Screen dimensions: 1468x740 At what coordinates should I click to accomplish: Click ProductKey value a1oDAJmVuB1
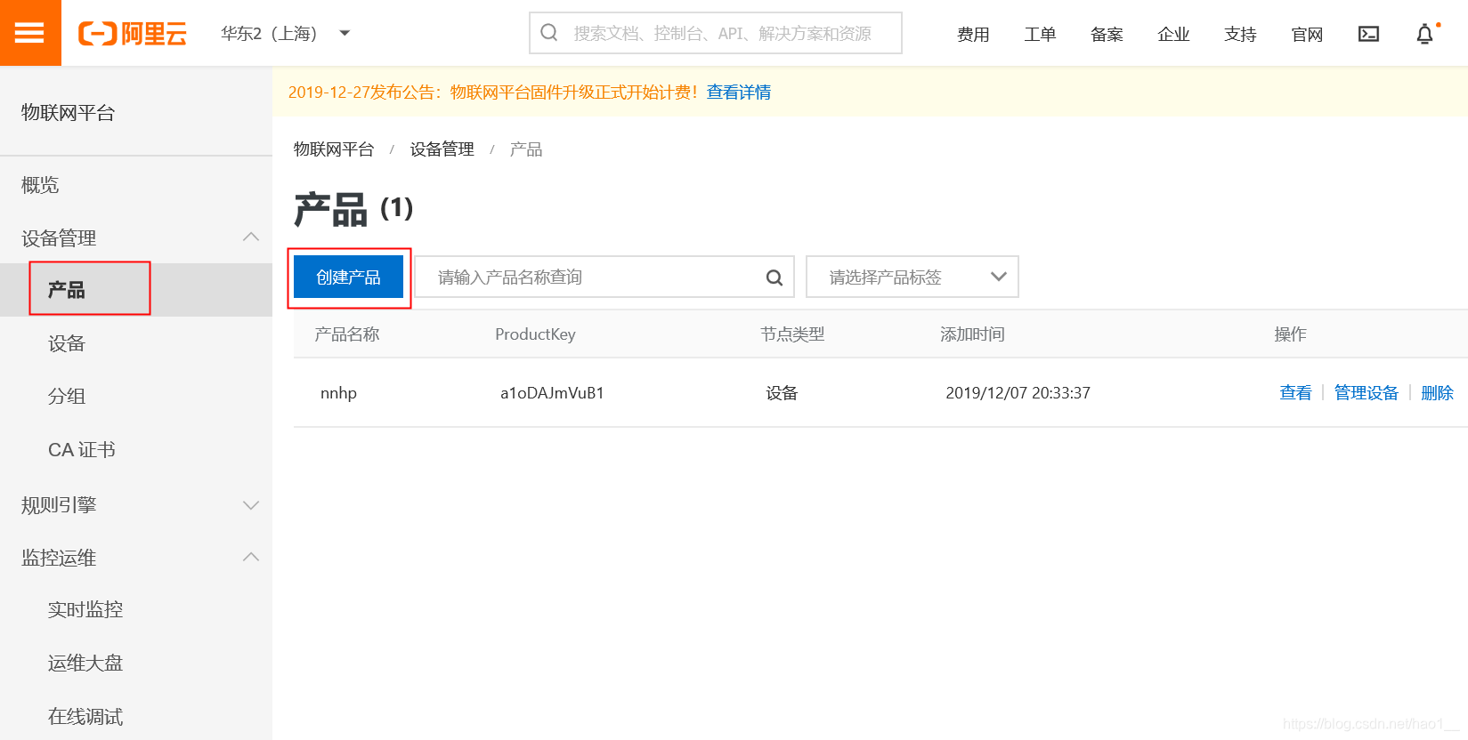pyautogui.click(x=552, y=393)
